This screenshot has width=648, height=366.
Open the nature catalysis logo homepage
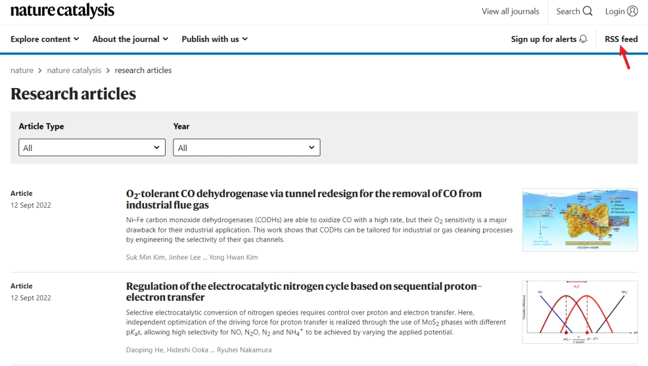pyautogui.click(x=62, y=11)
